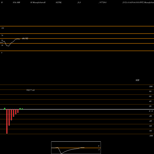Select the tallest red histogram bar

tap(7, 121)
